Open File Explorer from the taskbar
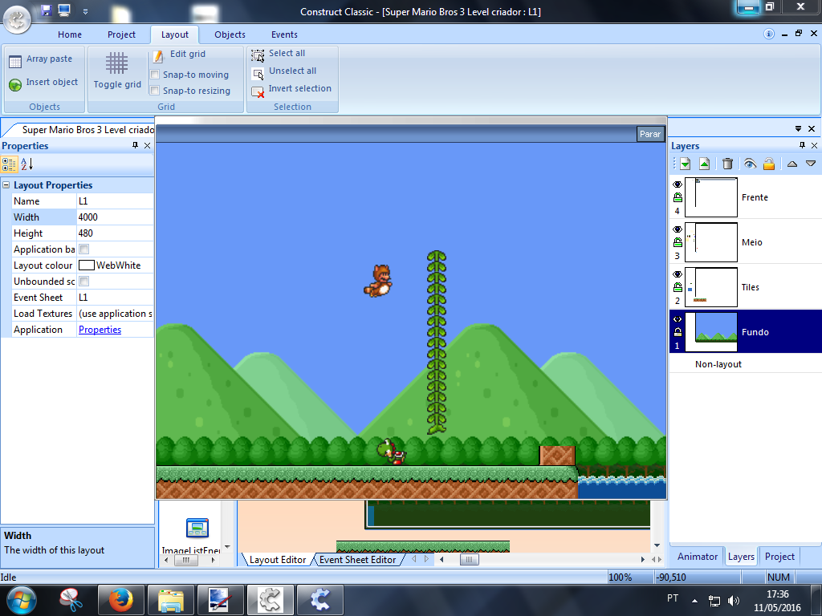Image resolution: width=822 pixels, height=616 pixels. [170, 600]
